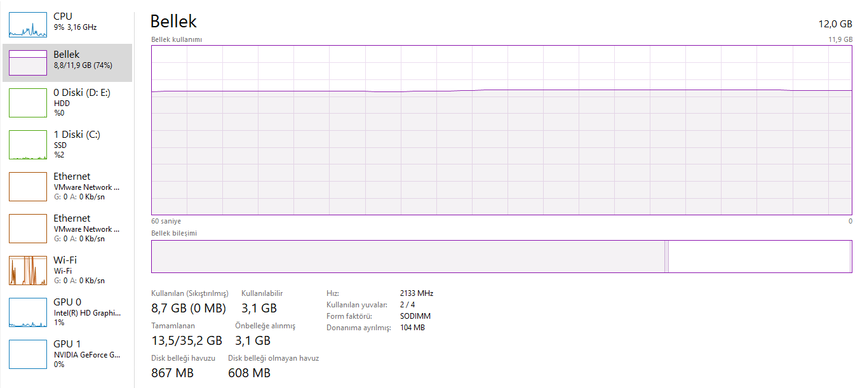Viewport: 867px width, 388px height.
Task: Click the Bellek mini graph thumbnail
Action: [28, 63]
